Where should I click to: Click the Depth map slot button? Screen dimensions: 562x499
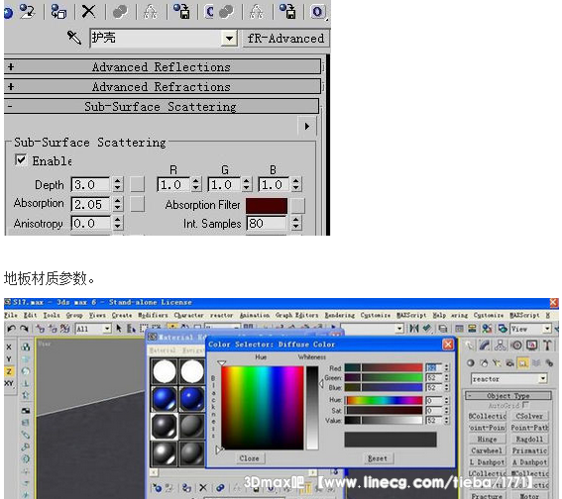click(x=137, y=185)
